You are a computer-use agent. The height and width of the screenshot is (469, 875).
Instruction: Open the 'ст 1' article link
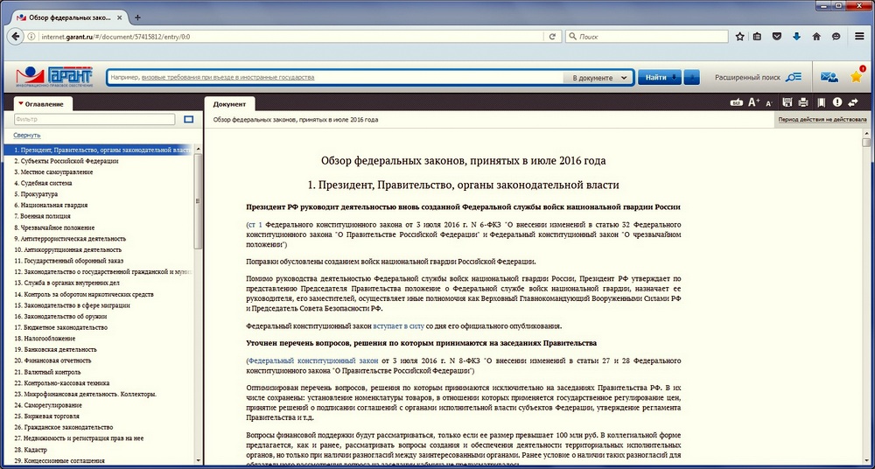point(255,225)
